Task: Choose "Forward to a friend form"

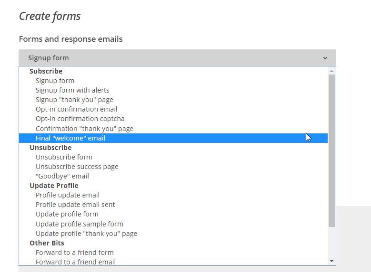Action: click(75, 253)
